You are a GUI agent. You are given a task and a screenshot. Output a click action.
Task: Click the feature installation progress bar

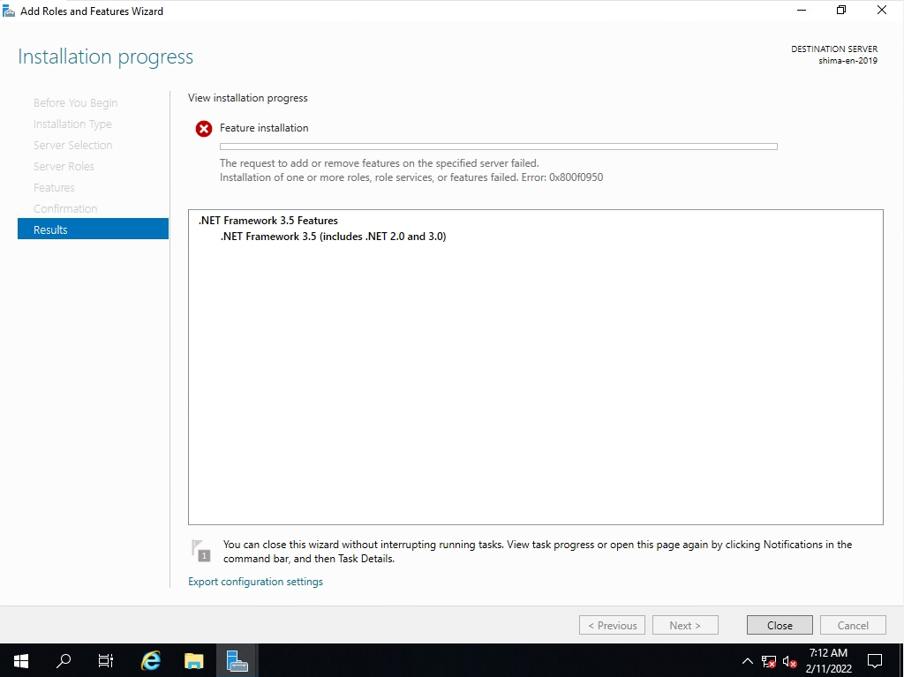pos(499,147)
